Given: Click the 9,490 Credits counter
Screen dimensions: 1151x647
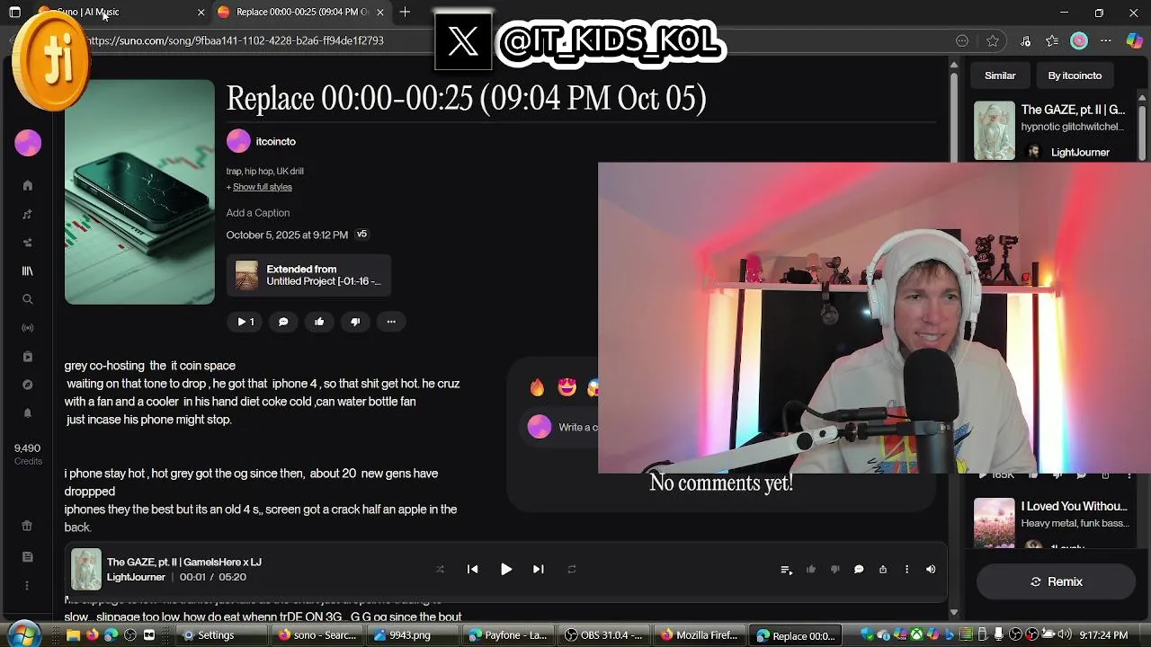Looking at the screenshot, I should point(28,454).
